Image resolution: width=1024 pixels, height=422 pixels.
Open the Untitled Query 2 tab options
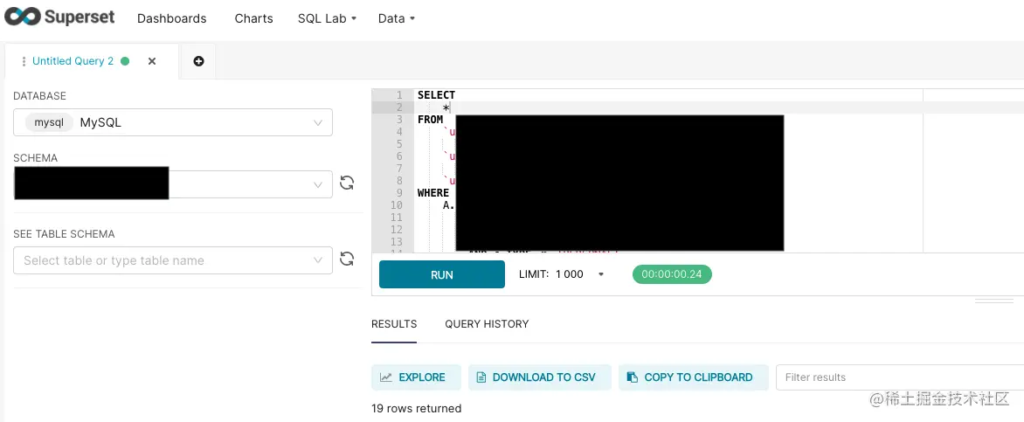pos(24,61)
